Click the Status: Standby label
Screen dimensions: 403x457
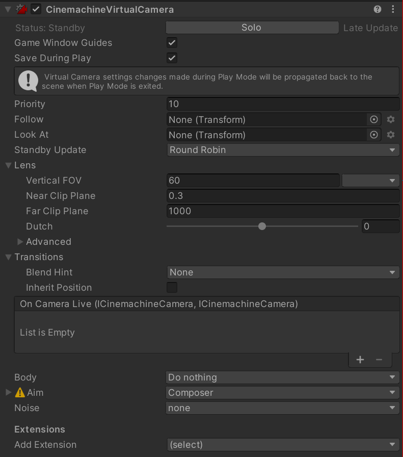(x=50, y=28)
